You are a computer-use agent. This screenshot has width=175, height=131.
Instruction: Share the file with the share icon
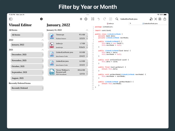click(165, 19)
